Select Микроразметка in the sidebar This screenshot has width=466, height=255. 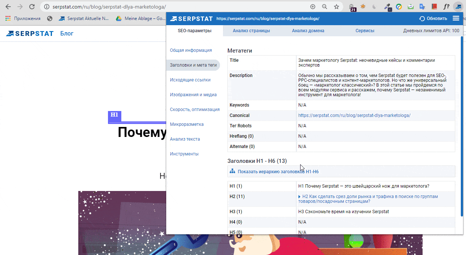187,124
